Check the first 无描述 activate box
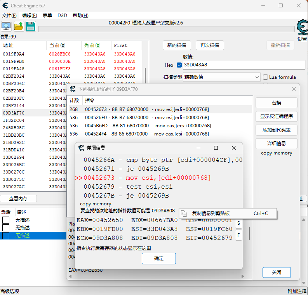This screenshot has width=308, height=295. click(x=6, y=220)
